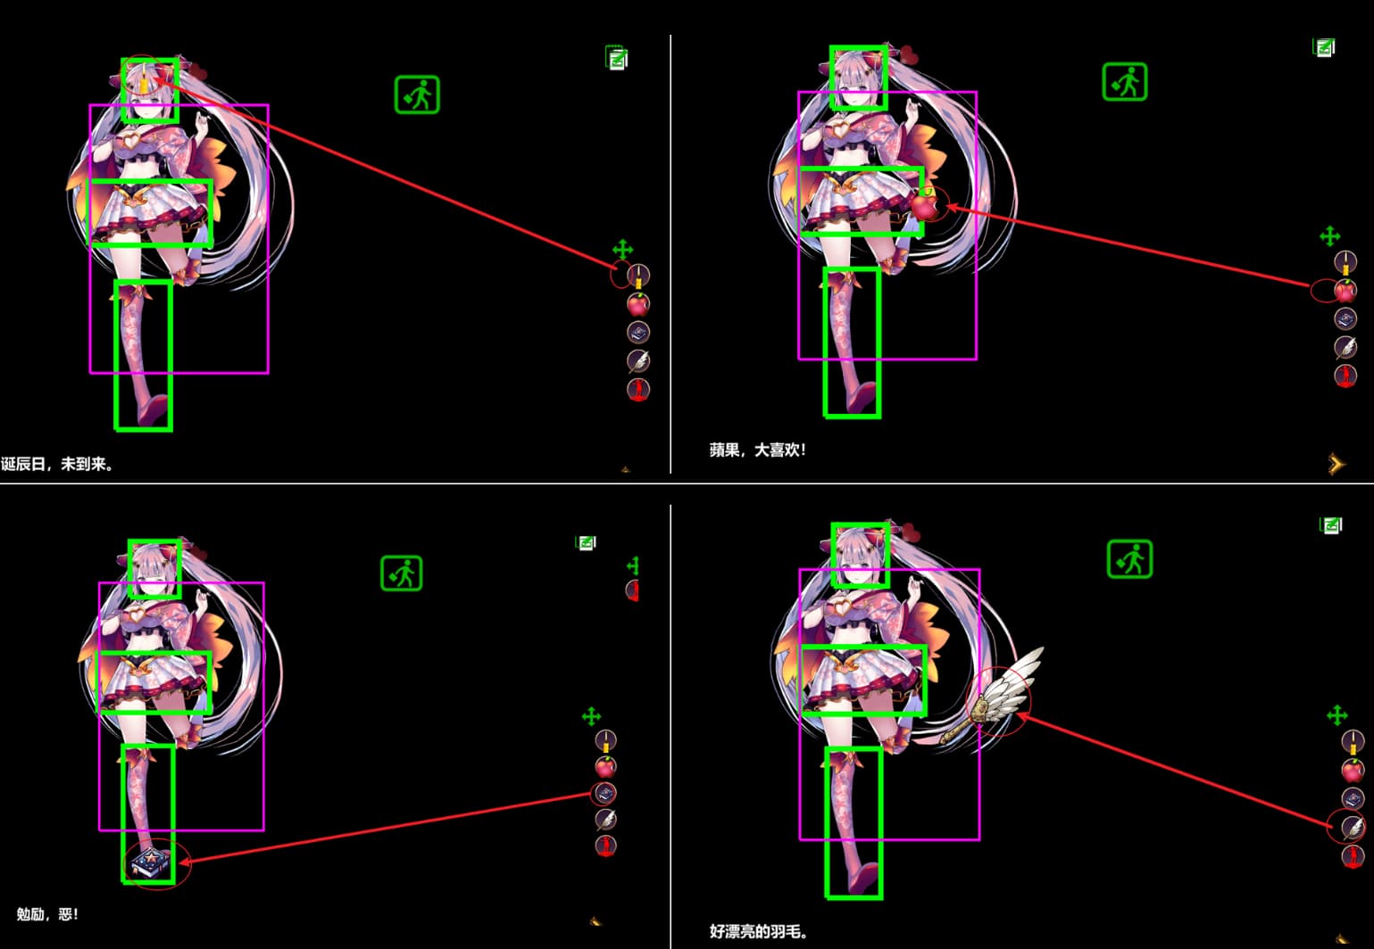Pick the apple item in top-right panel
This screenshot has height=949, width=1374.
point(1345,291)
